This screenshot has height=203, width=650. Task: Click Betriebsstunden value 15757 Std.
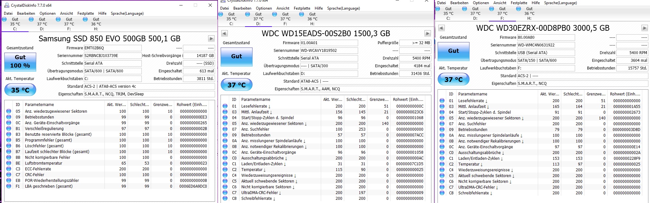tap(632, 68)
